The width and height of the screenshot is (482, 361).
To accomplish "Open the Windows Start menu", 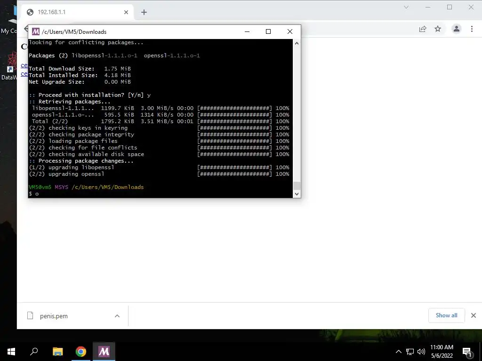I will pyautogui.click(x=11, y=352).
